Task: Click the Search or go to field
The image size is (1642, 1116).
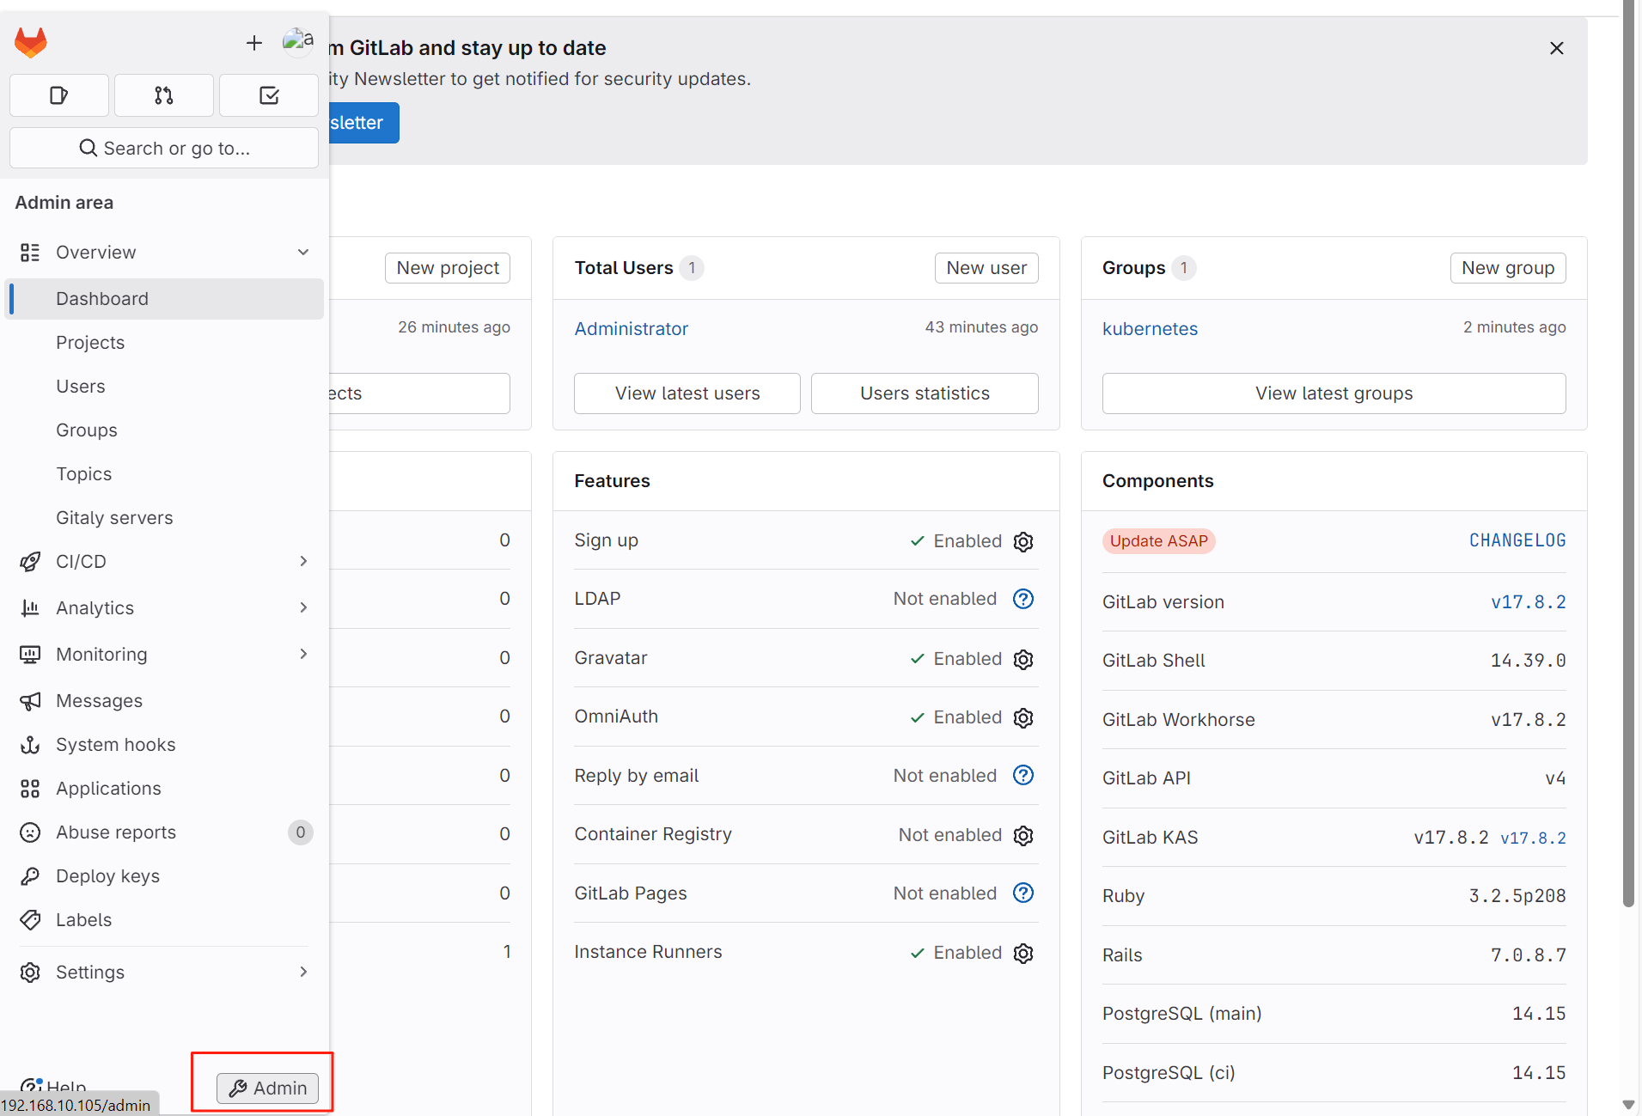Action: click(164, 149)
